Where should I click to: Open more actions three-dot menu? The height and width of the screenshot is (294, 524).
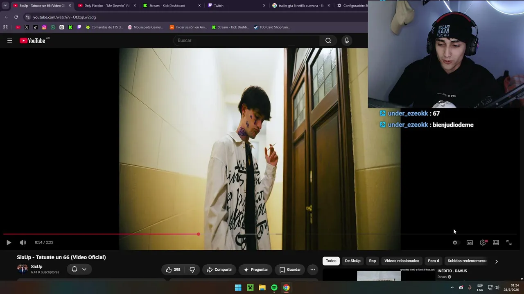[x=313, y=269]
